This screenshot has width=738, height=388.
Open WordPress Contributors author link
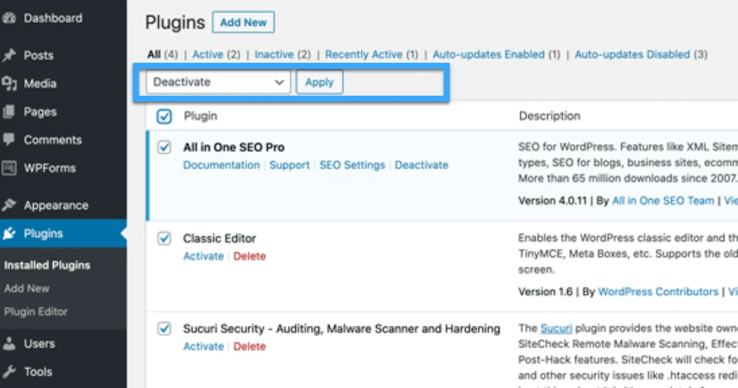658,292
